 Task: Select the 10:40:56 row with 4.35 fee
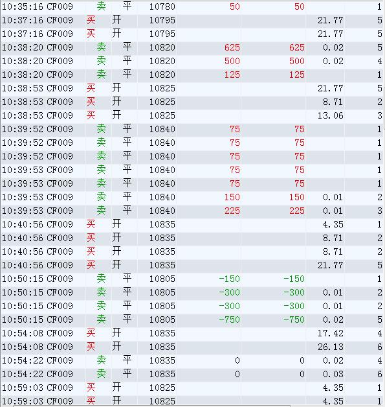click(192, 224)
